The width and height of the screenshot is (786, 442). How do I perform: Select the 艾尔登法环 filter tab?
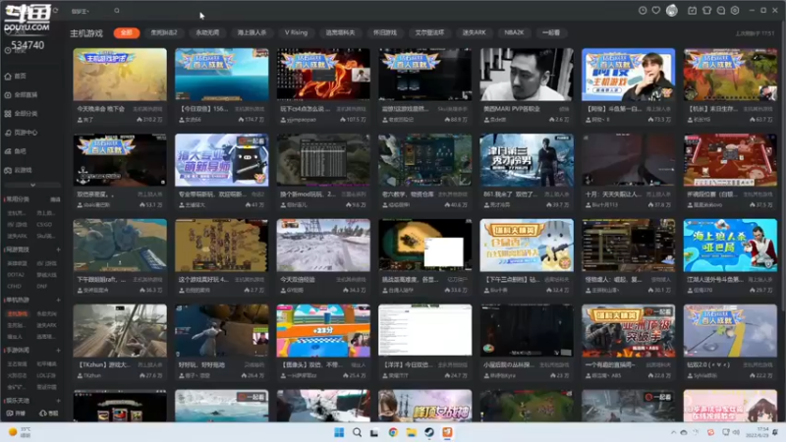pos(429,32)
